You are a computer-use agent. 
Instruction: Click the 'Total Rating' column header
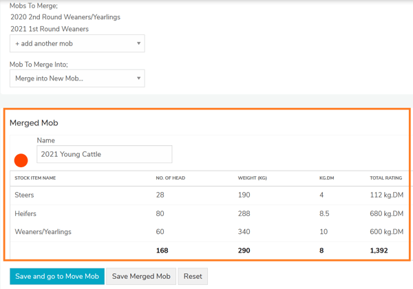(385, 178)
